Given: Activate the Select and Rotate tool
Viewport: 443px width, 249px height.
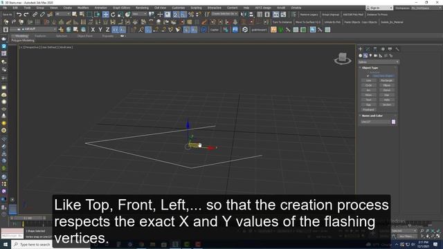Looking at the screenshot, I should click(113, 14).
